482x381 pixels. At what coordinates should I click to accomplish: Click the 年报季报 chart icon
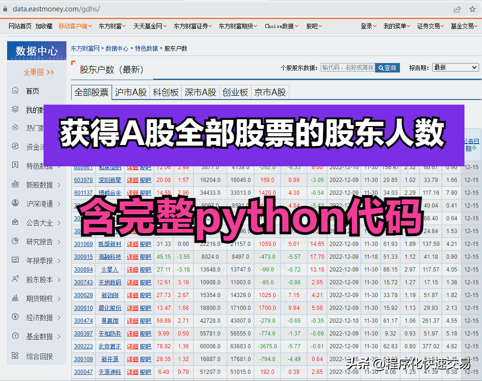(x=15, y=260)
